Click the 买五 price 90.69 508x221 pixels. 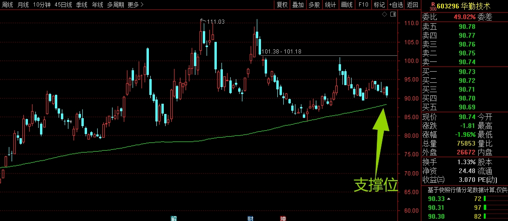(x=467, y=107)
